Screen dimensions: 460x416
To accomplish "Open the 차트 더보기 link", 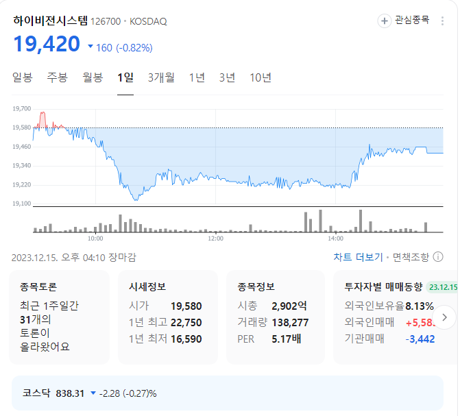I will pyautogui.click(x=359, y=257).
